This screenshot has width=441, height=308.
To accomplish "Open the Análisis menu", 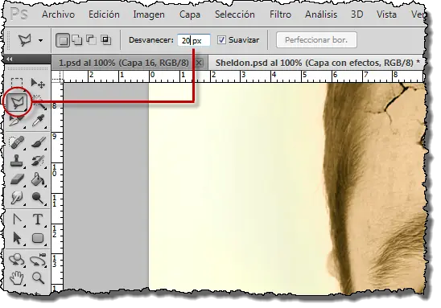I will [321, 14].
